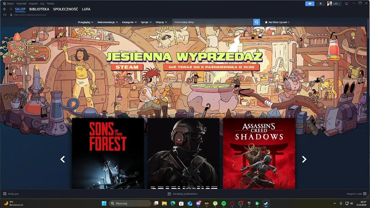Open the Kategorie dropdown
The height and width of the screenshot is (208, 370).
tap(129, 22)
